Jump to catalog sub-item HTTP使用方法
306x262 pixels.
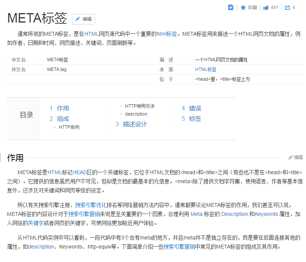tap(140, 106)
